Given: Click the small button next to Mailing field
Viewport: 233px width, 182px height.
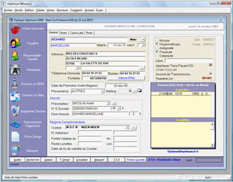Looking at the screenshot, I should pos(135,91).
